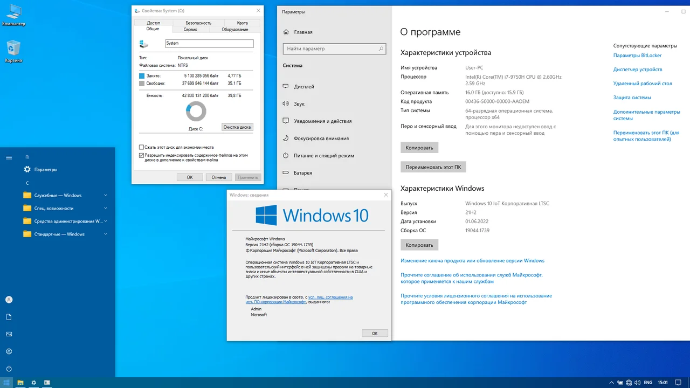Toggle Разрешить индексировать содержимое checkbox
The image size is (690, 388).
[x=142, y=155]
